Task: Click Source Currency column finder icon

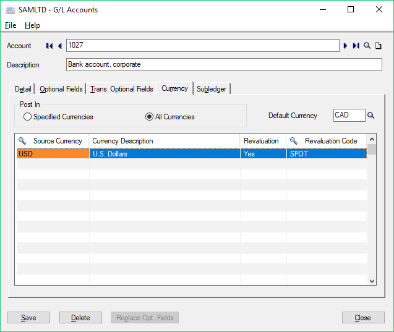Action: (22, 141)
